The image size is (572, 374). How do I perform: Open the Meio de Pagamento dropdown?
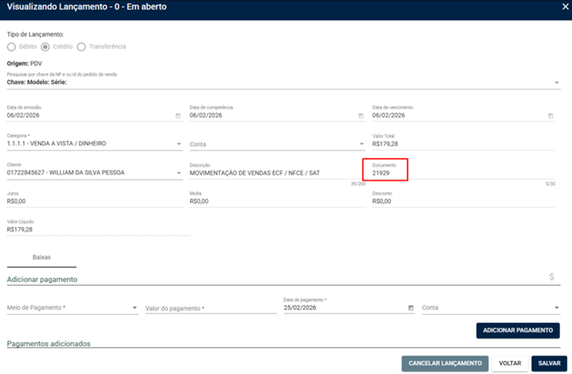[x=134, y=308]
